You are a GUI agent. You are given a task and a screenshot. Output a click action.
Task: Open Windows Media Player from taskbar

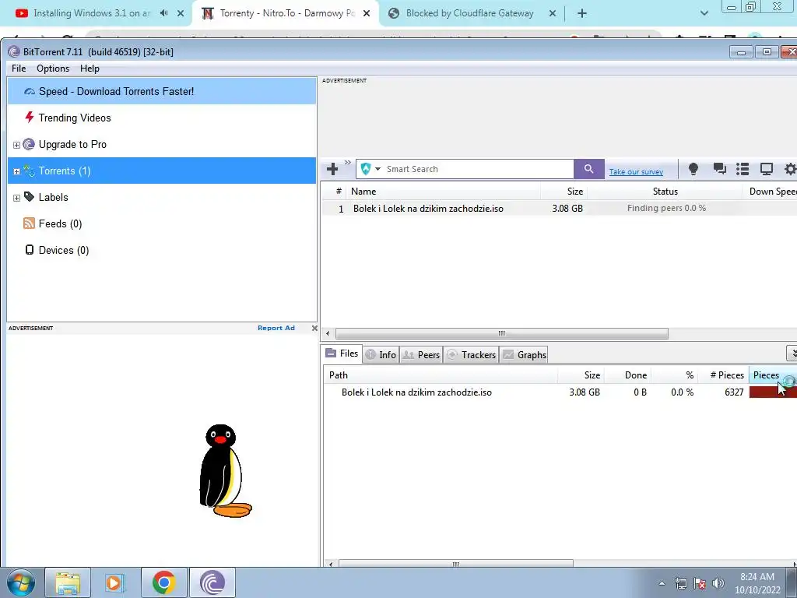point(115,582)
